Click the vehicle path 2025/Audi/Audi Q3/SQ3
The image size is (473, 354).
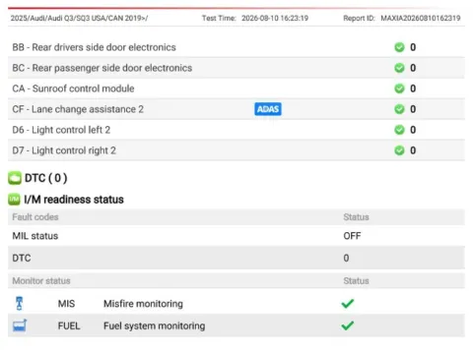(x=79, y=18)
